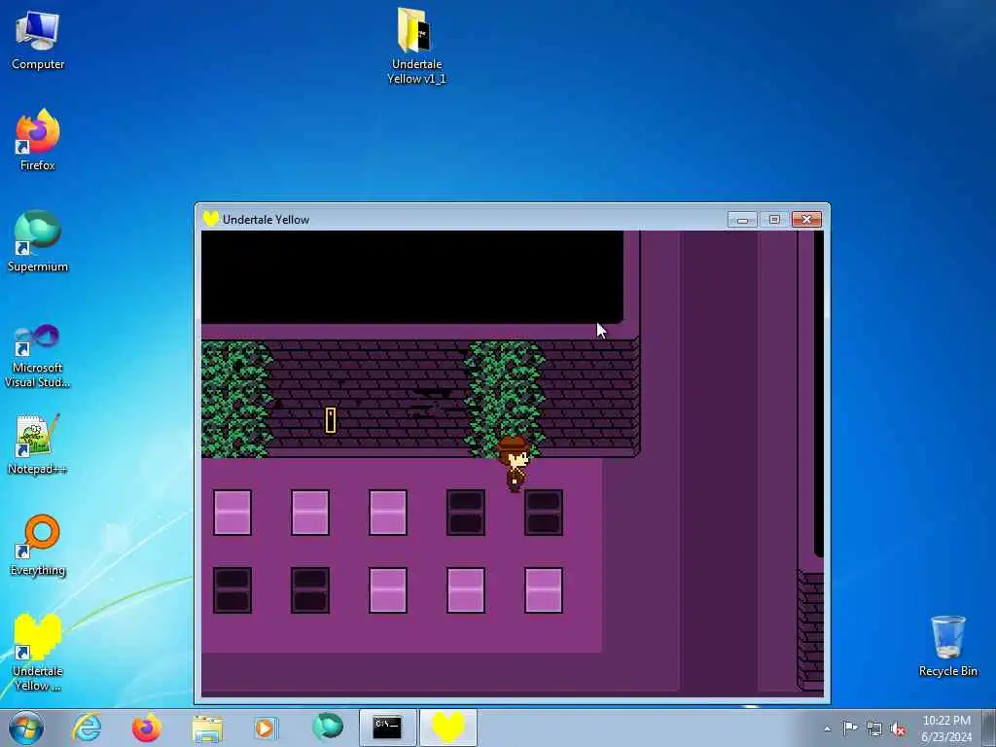
Task: Click the yellow switch on the brick wall
Action: [331, 420]
